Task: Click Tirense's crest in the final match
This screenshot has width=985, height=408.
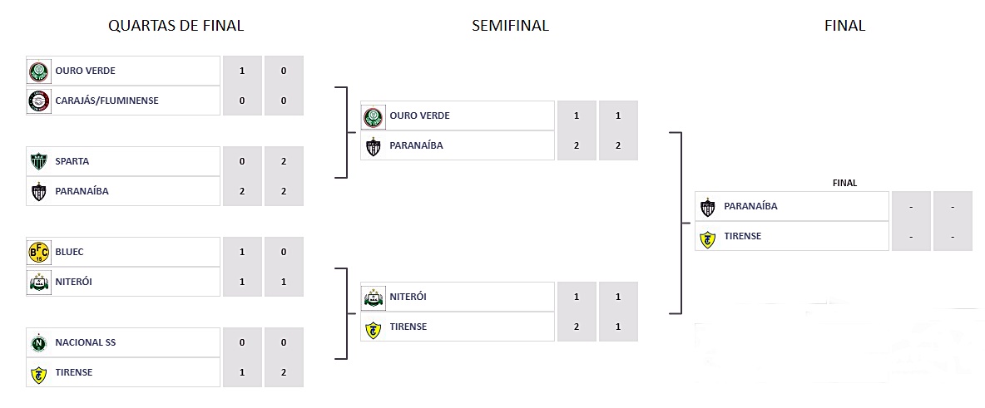Action: click(x=708, y=237)
